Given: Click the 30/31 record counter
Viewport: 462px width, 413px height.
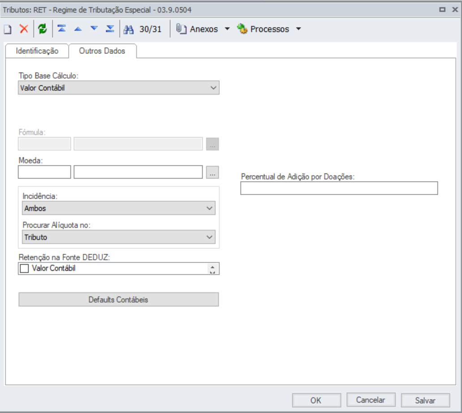Looking at the screenshot, I should point(150,29).
